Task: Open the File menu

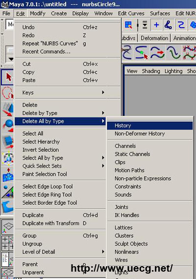Action: point(6,13)
